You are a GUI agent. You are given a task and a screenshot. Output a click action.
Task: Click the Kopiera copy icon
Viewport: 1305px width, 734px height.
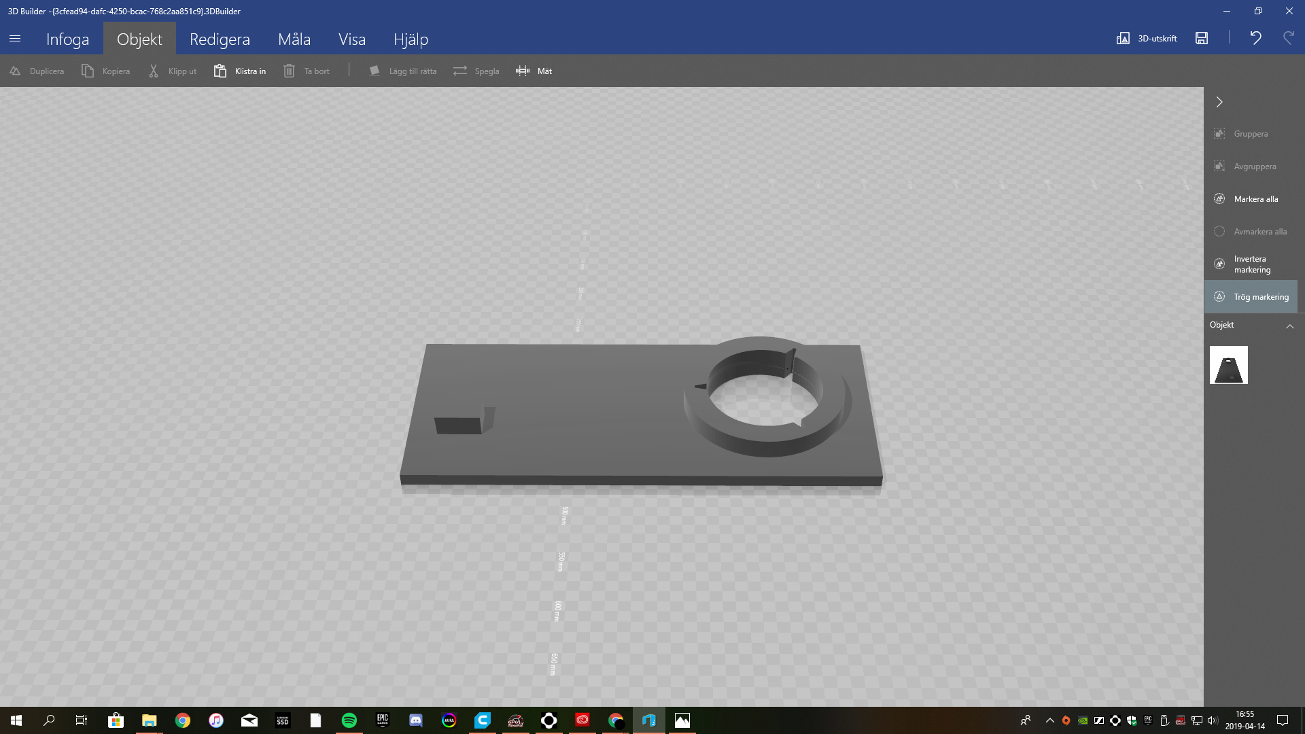[88, 71]
